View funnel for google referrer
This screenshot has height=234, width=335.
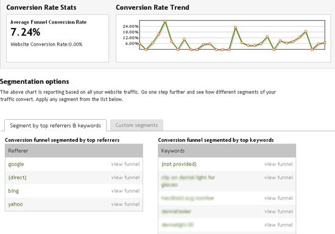tap(125, 164)
